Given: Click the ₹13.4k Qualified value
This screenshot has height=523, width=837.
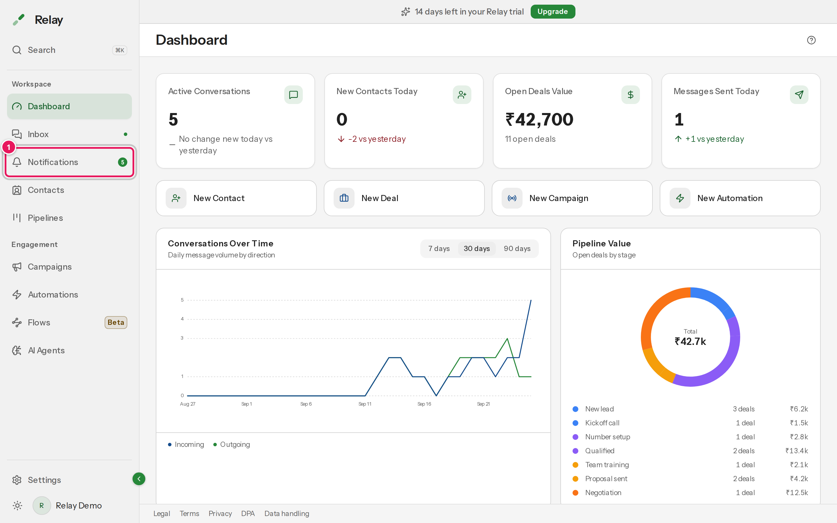Looking at the screenshot, I should point(797,451).
